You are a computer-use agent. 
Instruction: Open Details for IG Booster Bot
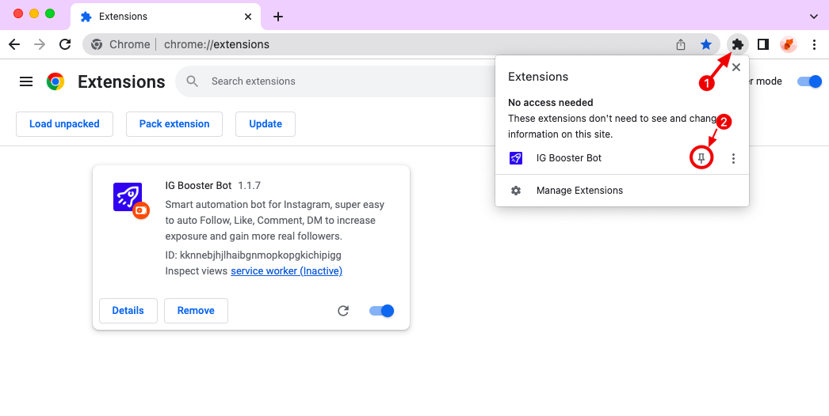pyautogui.click(x=128, y=311)
